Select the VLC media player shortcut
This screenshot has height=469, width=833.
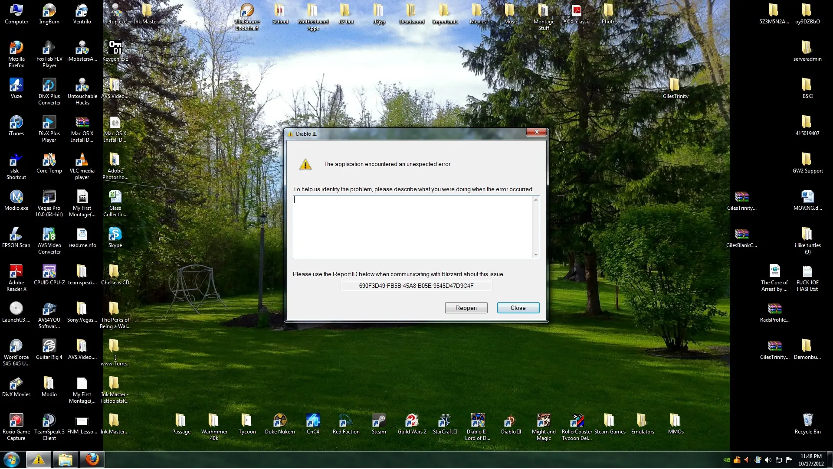pyautogui.click(x=82, y=160)
